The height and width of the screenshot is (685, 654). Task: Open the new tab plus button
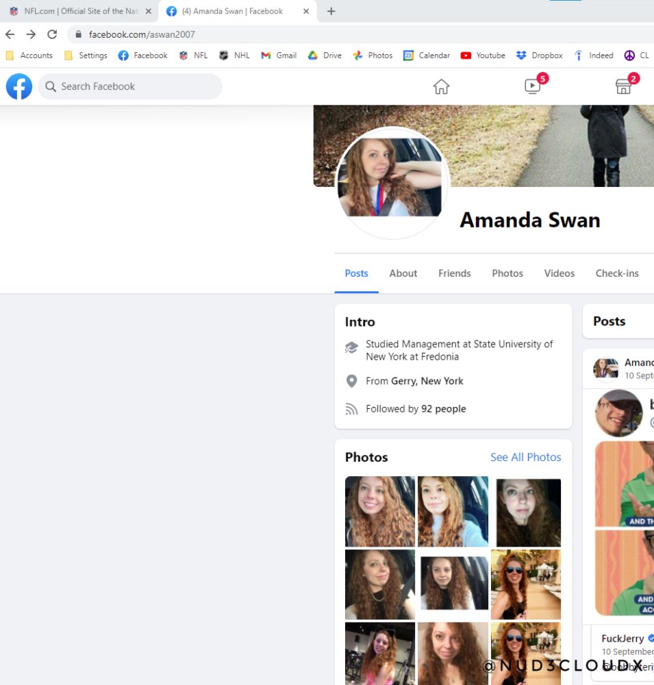click(331, 12)
